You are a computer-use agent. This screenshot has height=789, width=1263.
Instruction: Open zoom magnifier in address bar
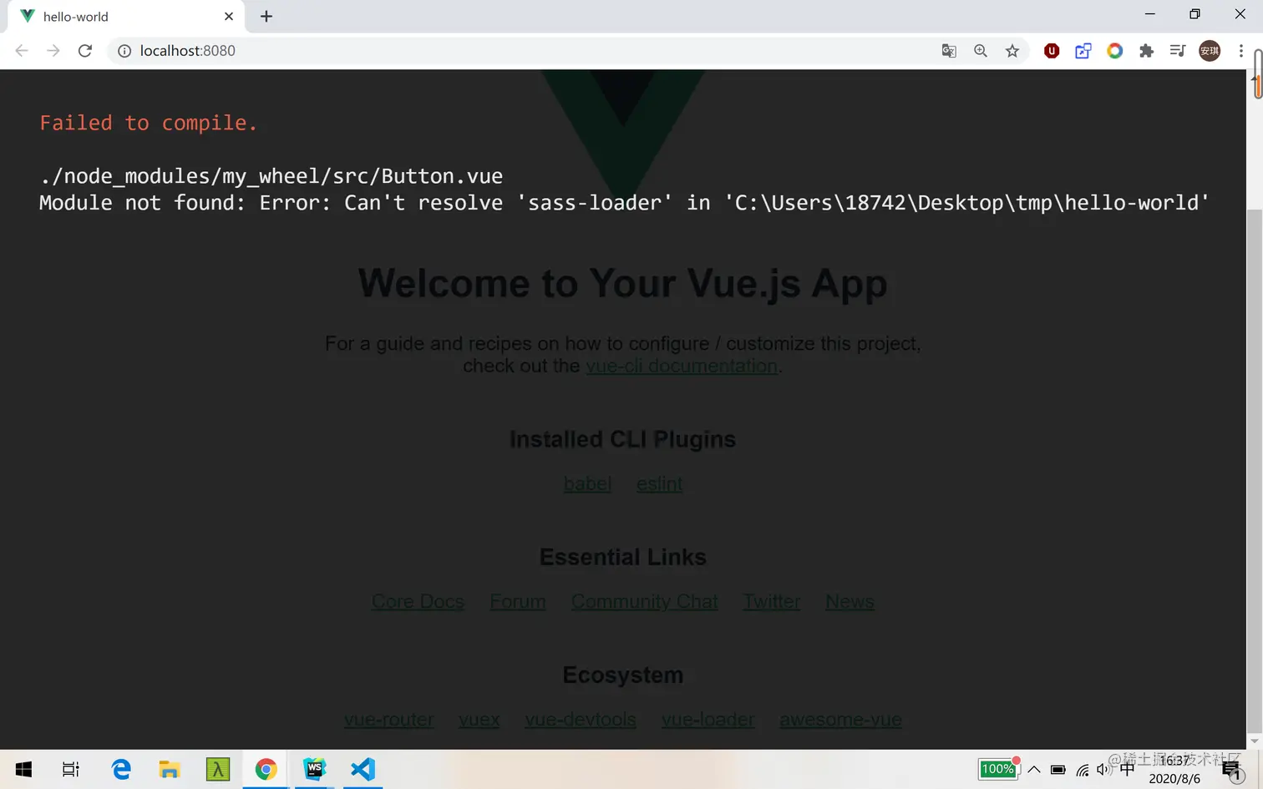(x=981, y=51)
